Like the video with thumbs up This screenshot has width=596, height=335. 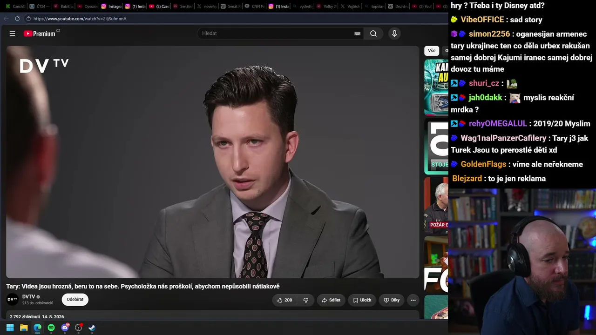click(x=284, y=300)
